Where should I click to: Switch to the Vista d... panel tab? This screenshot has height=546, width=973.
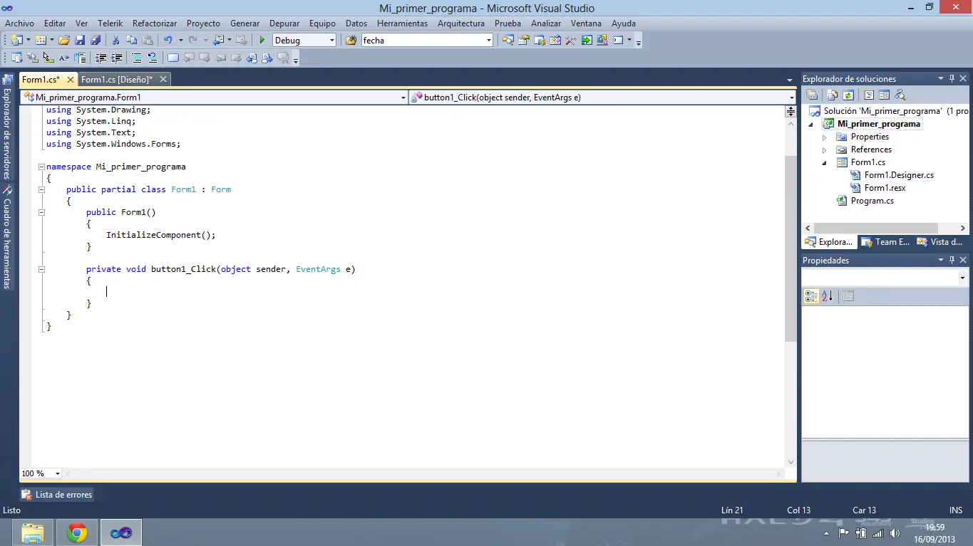[939, 242]
